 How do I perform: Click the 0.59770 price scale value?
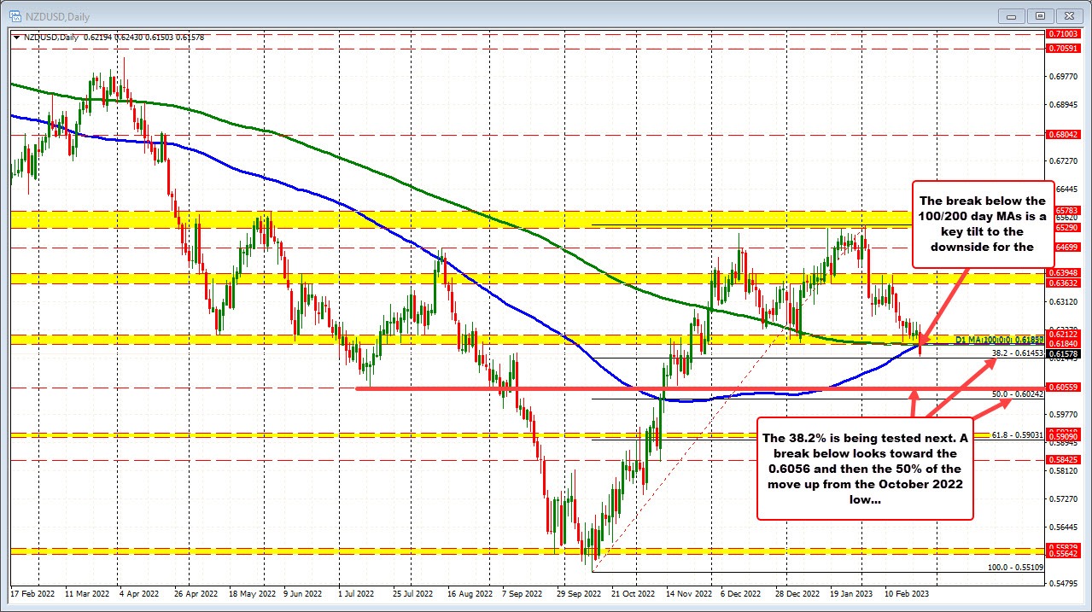1064,415
